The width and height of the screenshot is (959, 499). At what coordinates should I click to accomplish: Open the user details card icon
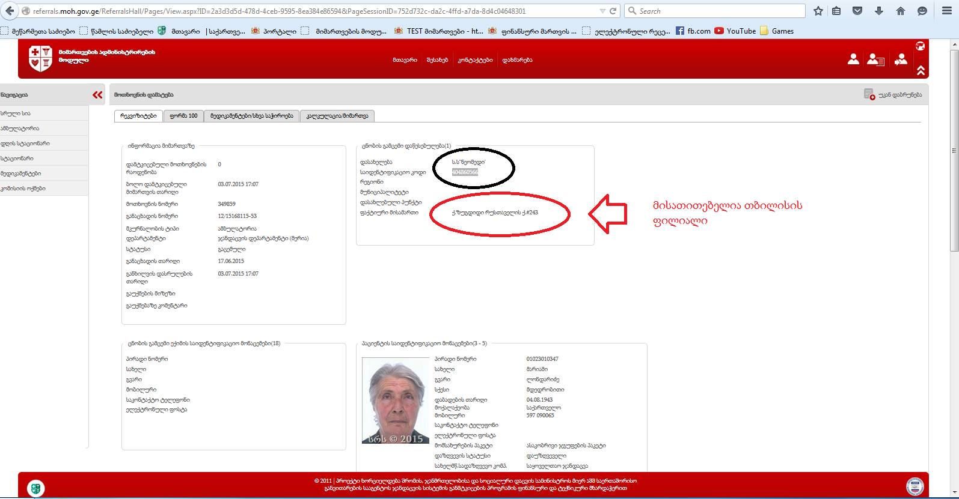(875, 59)
